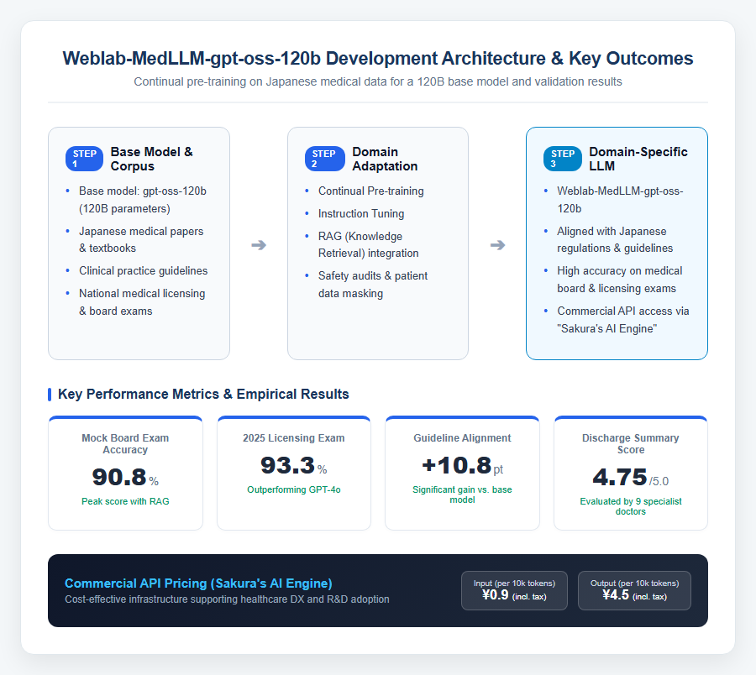This screenshot has height=675, width=756.
Task: Click the "Mock Board Exam Accuracy" label
Action: click(x=125, y=444)
